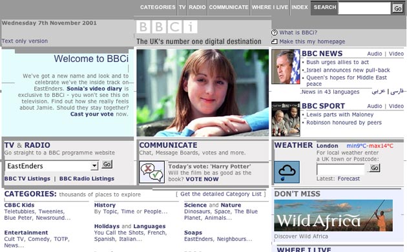Viewport: 407px width, 252px height.
Task: Open the INDEX navigation item
Action: coord(300,7)
